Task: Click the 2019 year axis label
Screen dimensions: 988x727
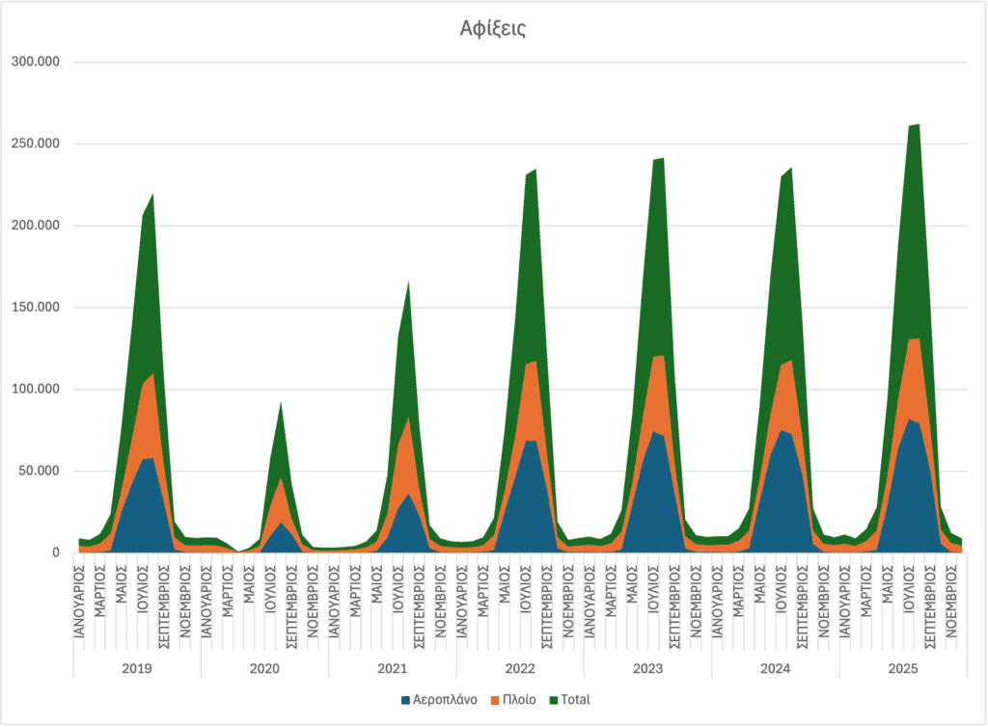Action: [x=136, y=668]
